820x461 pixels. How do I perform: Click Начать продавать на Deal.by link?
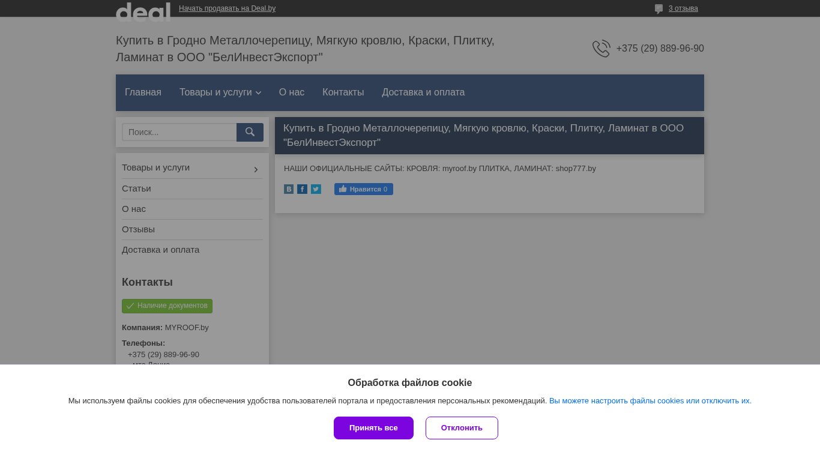(x=227, y=8)
